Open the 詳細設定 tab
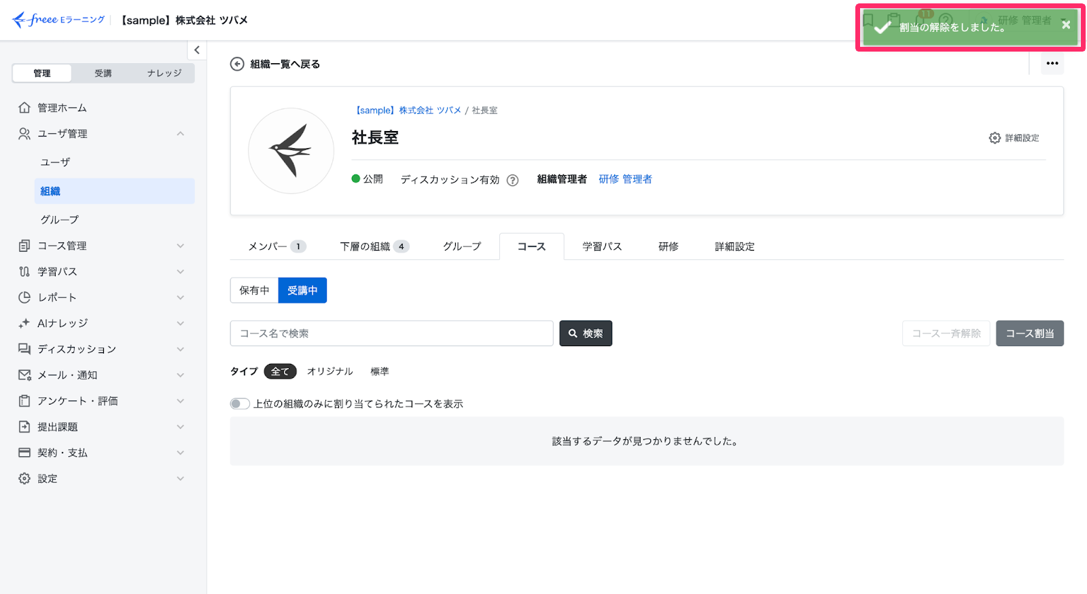 click(734, 246)
